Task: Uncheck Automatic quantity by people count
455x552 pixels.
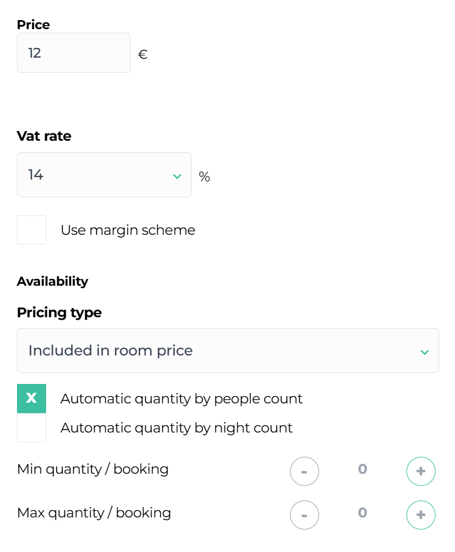Action: click(x=32, y=399)
